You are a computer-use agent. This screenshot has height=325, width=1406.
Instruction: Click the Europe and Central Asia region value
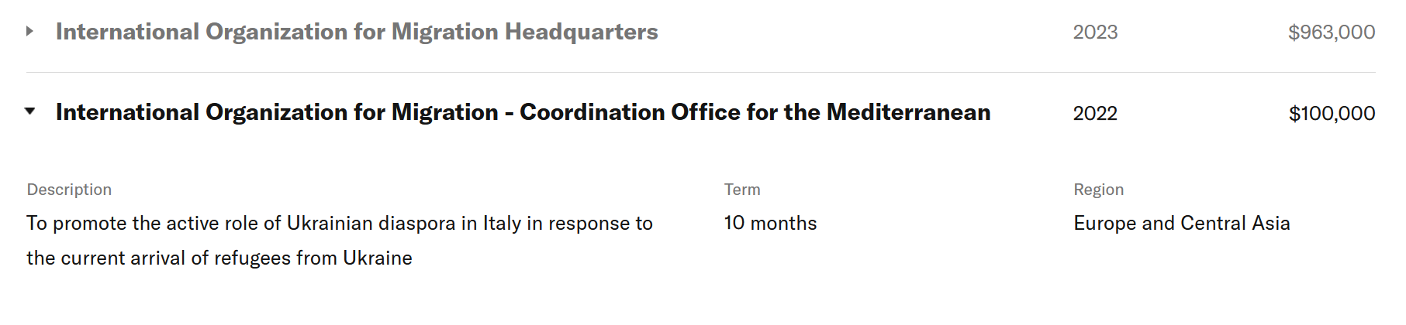(1181, 224)
